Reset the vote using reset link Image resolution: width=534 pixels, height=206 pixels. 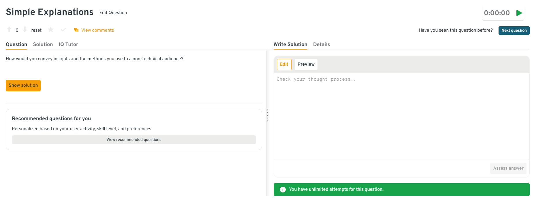tap(36, 30)
